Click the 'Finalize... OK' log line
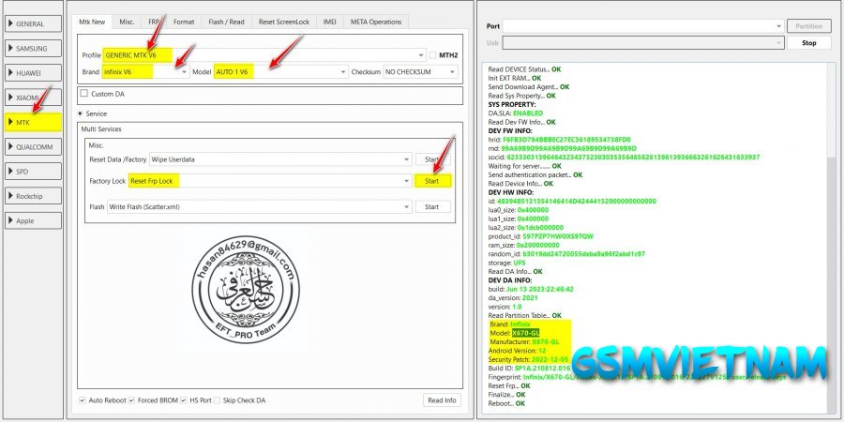844x422 pixels. 506,395
